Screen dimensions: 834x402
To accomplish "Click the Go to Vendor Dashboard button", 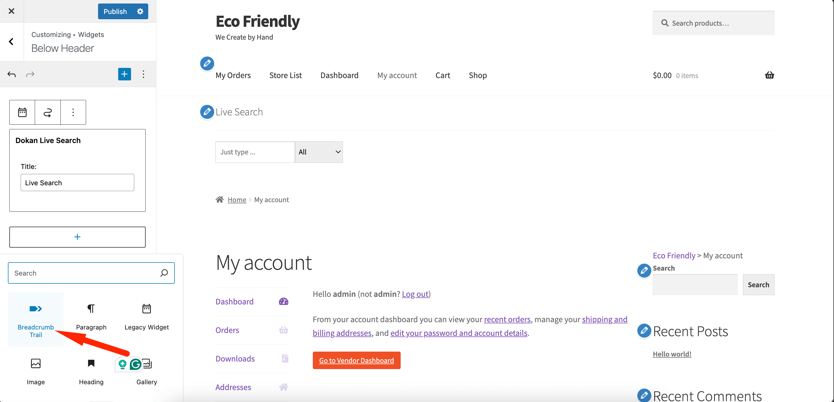I will 357,360.
